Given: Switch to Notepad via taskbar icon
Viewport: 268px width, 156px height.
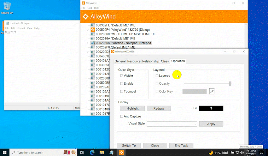Looking at the screenshot, I should pos(111,153).
